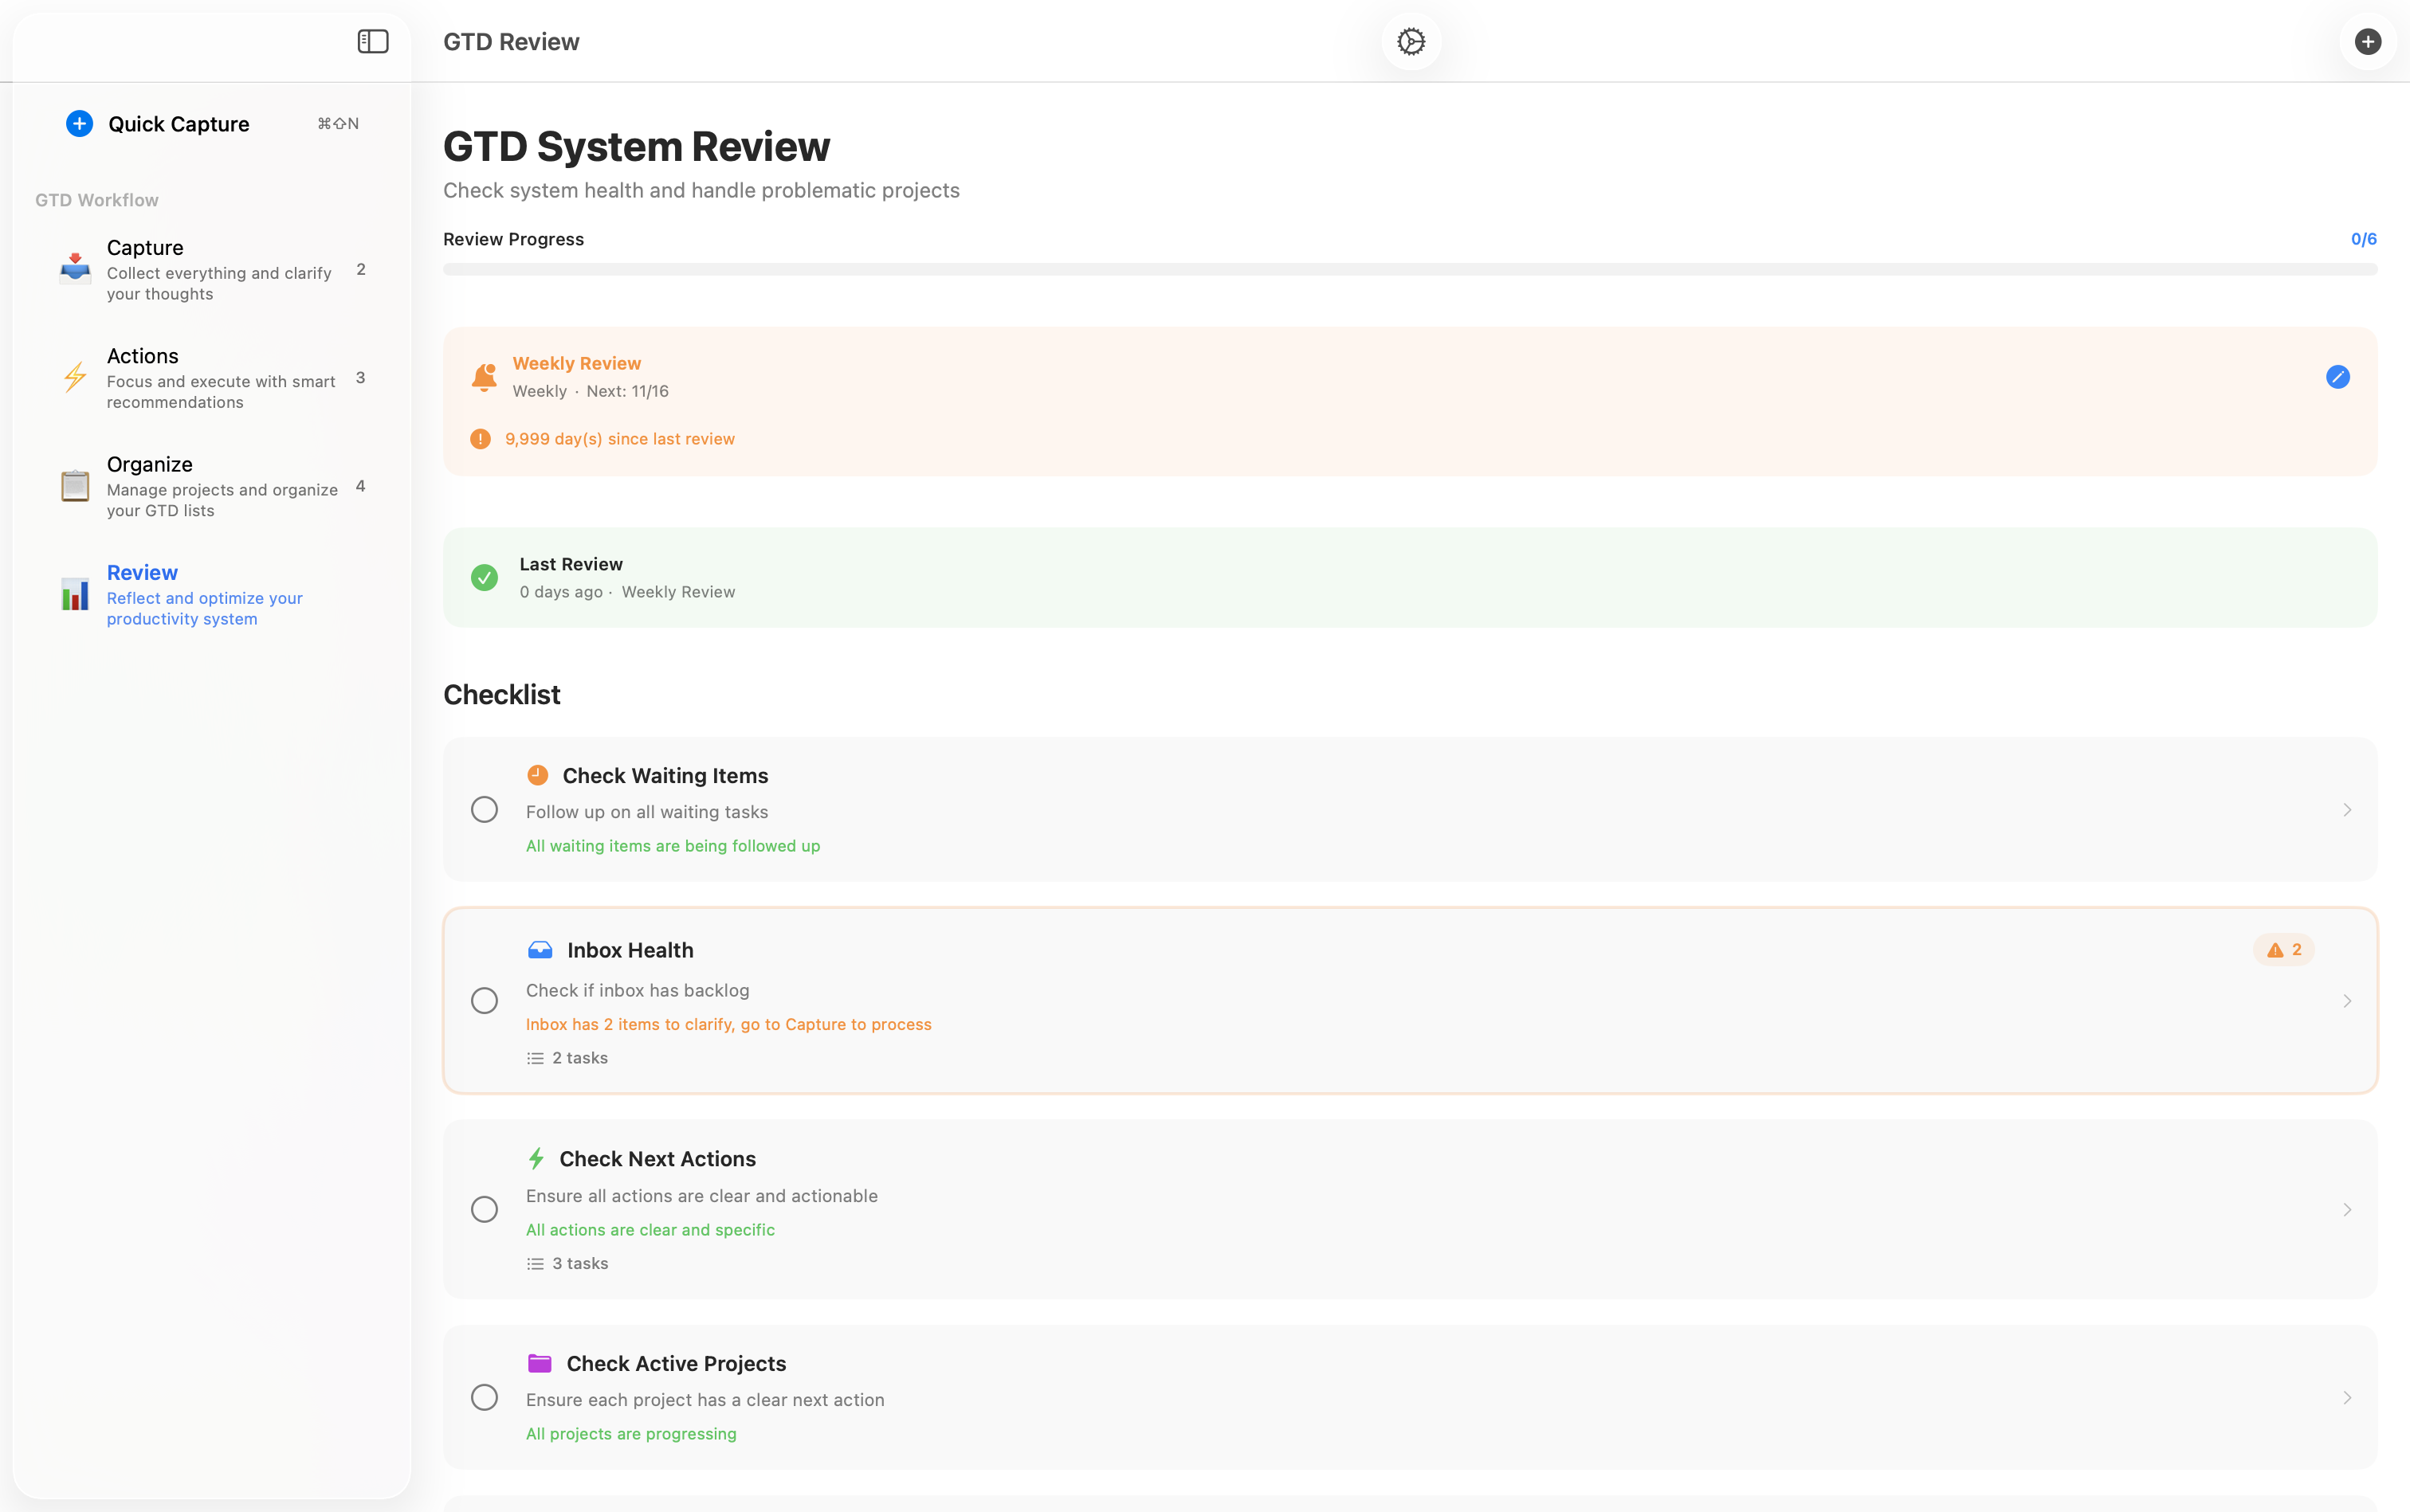
Task: Check off the Inbox Health item
Action: [x=485, y=1000]
